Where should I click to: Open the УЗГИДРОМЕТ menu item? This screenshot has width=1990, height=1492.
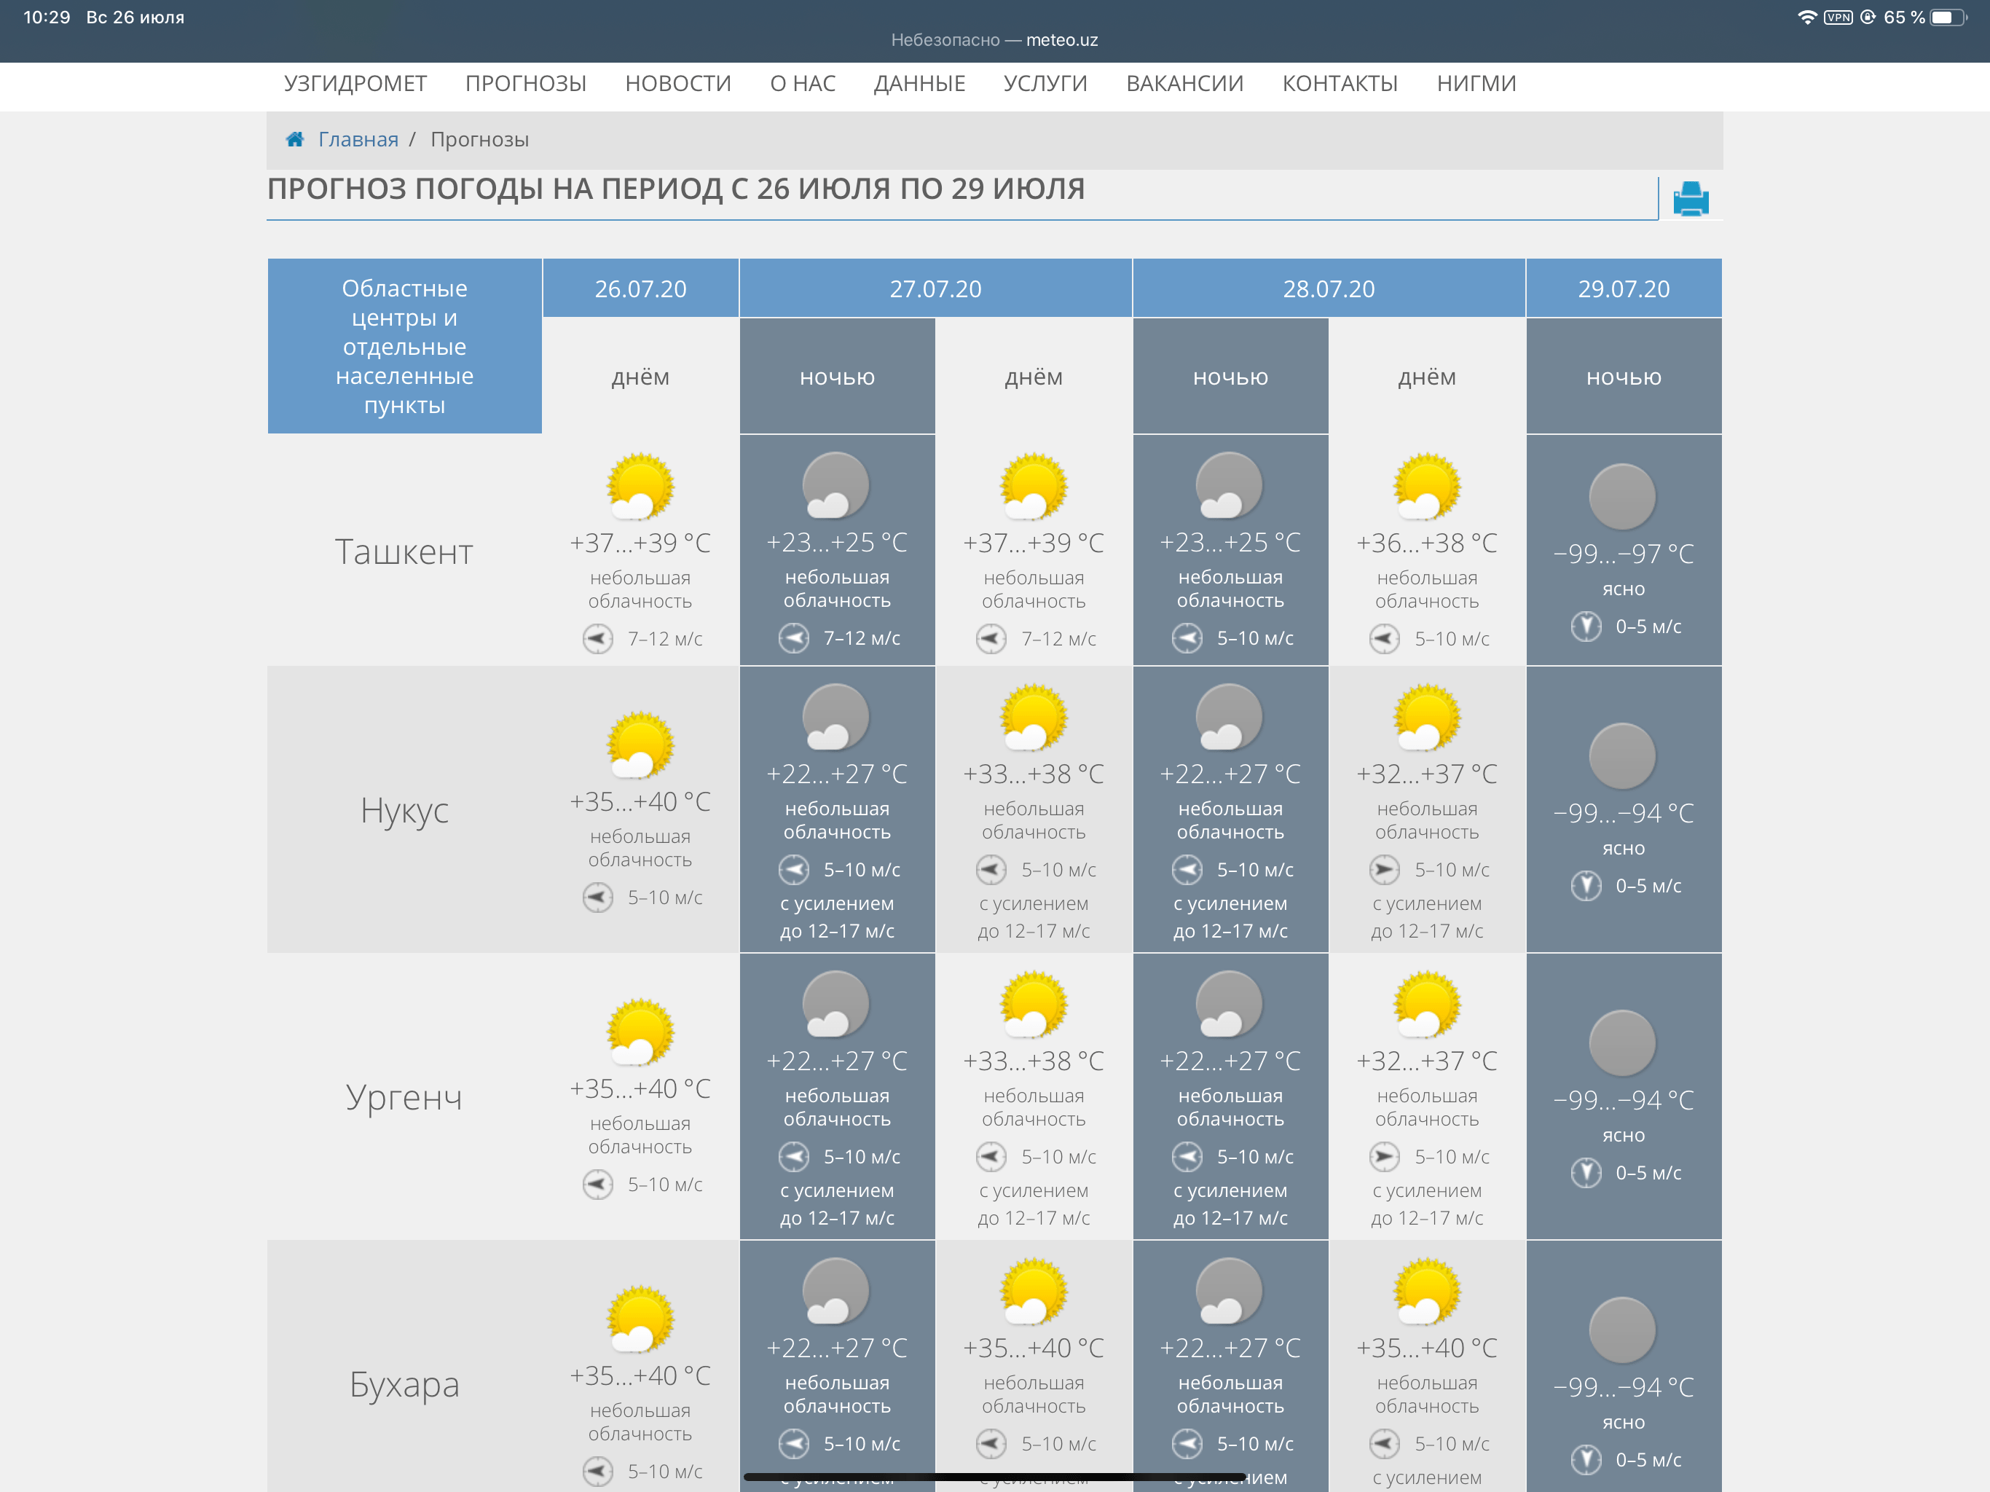355,84
